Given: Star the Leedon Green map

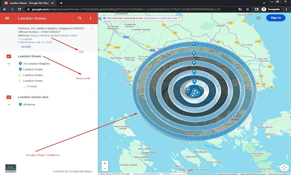Looking at the screenshot, I should tap(92, 29).
